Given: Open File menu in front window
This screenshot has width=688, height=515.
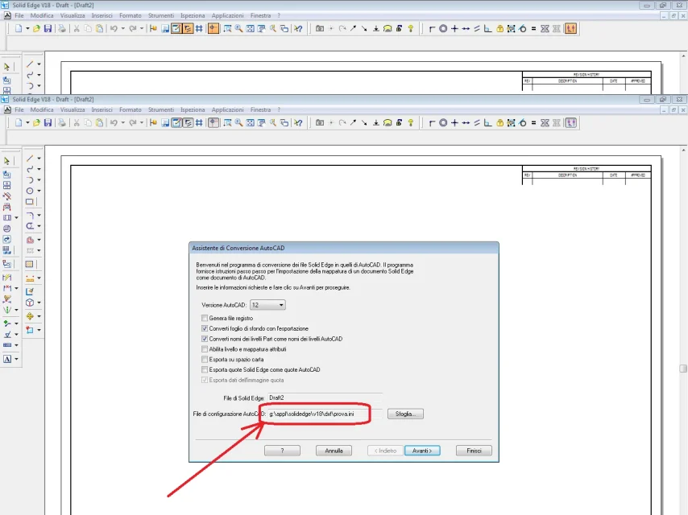Looking at the screenshot, I should pos(19,109).
